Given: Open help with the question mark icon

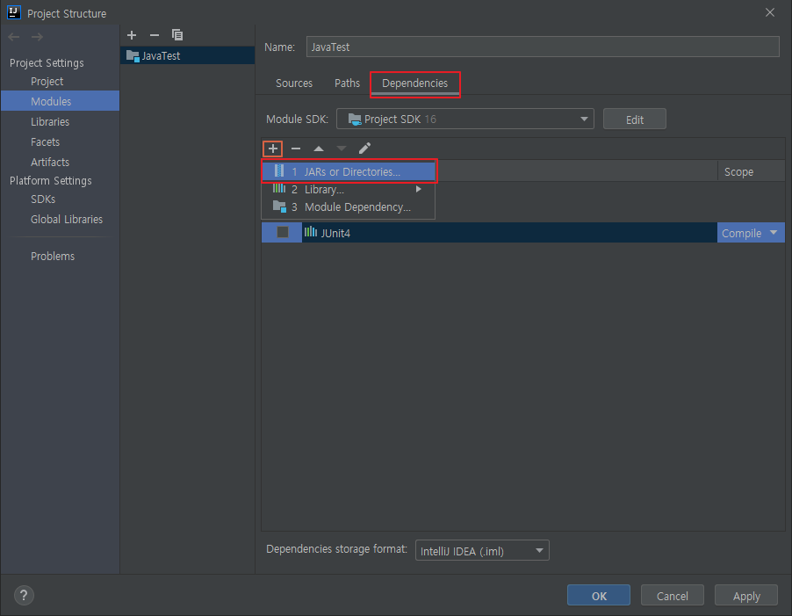Looking at the screenshot, I should [24, 595].
